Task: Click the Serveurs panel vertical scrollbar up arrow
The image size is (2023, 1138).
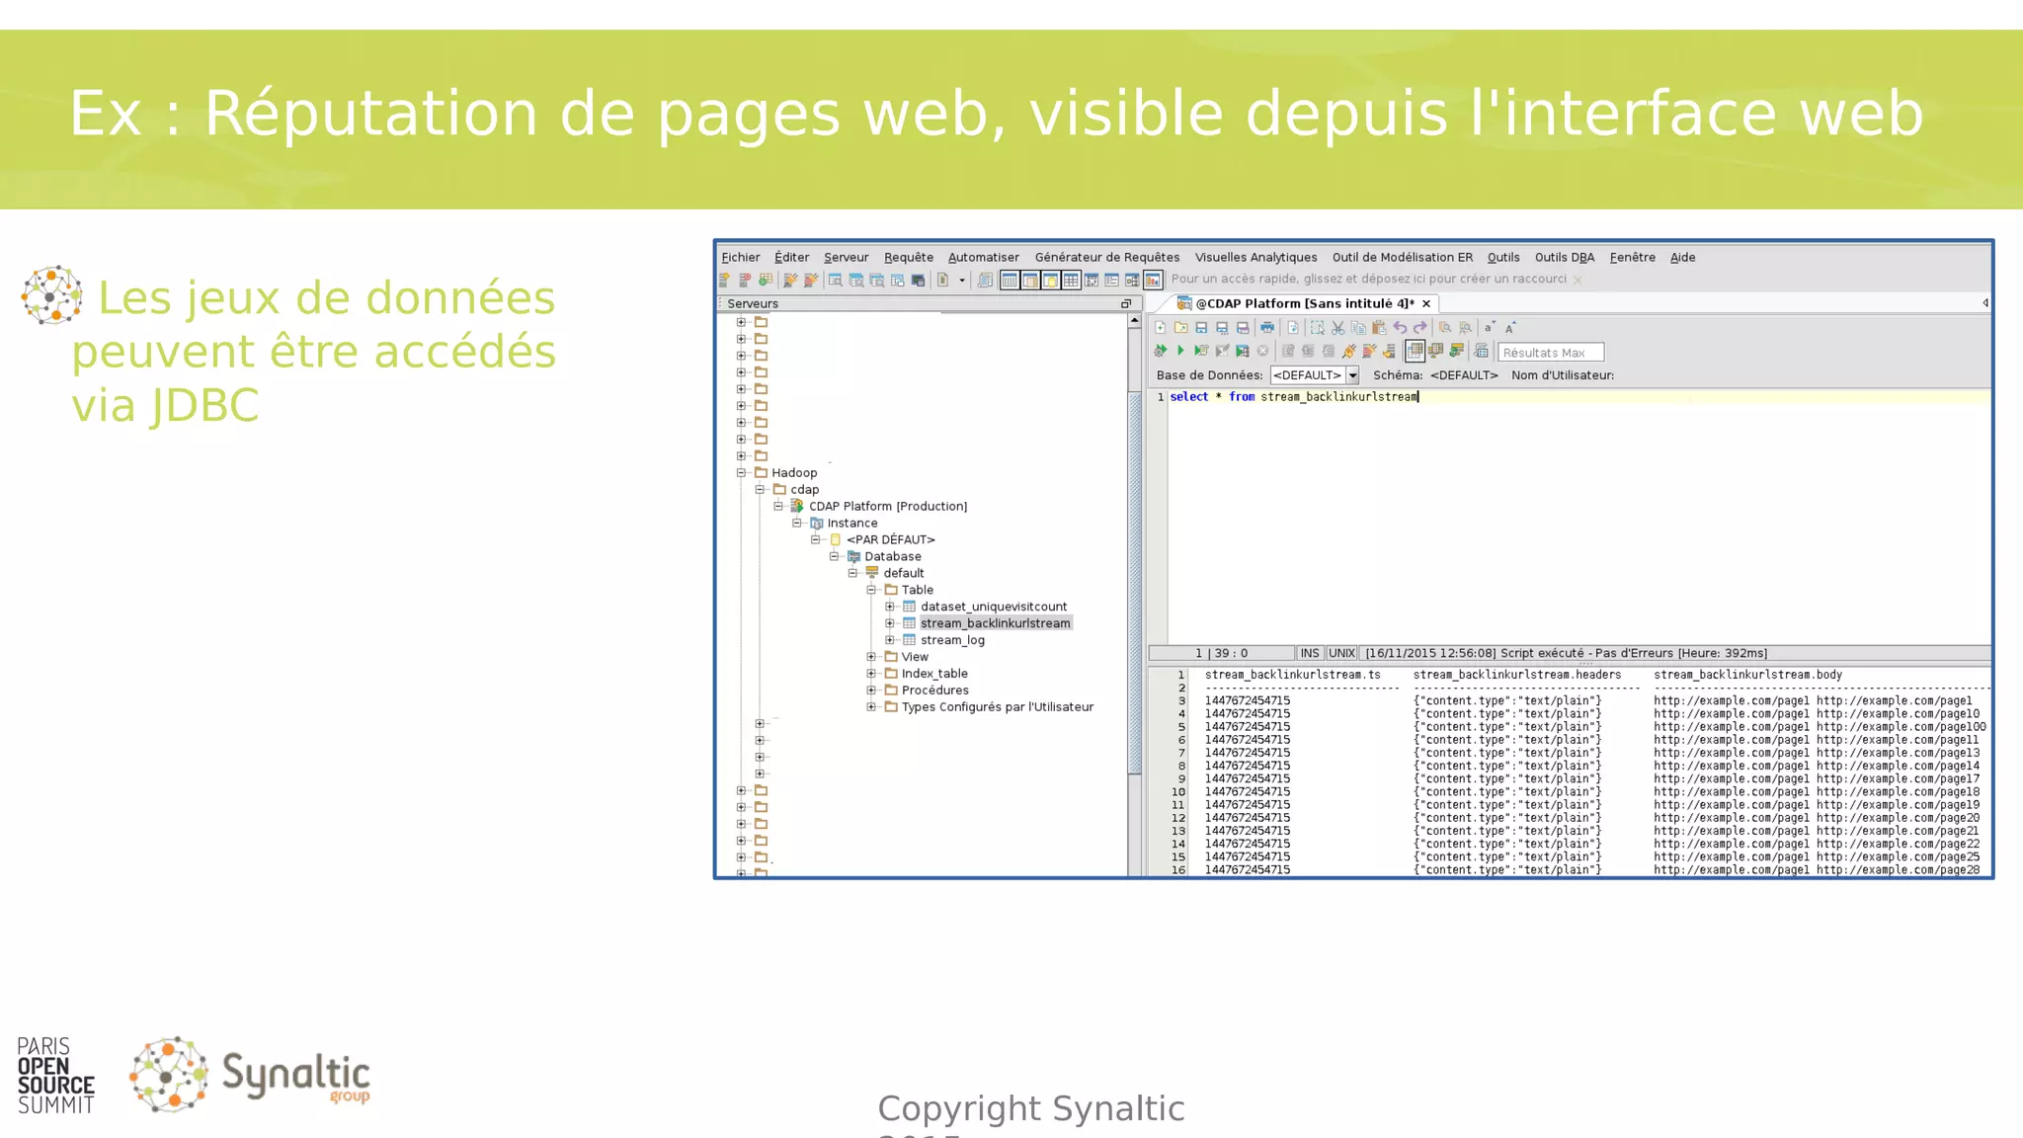Action: (1134, 320)
